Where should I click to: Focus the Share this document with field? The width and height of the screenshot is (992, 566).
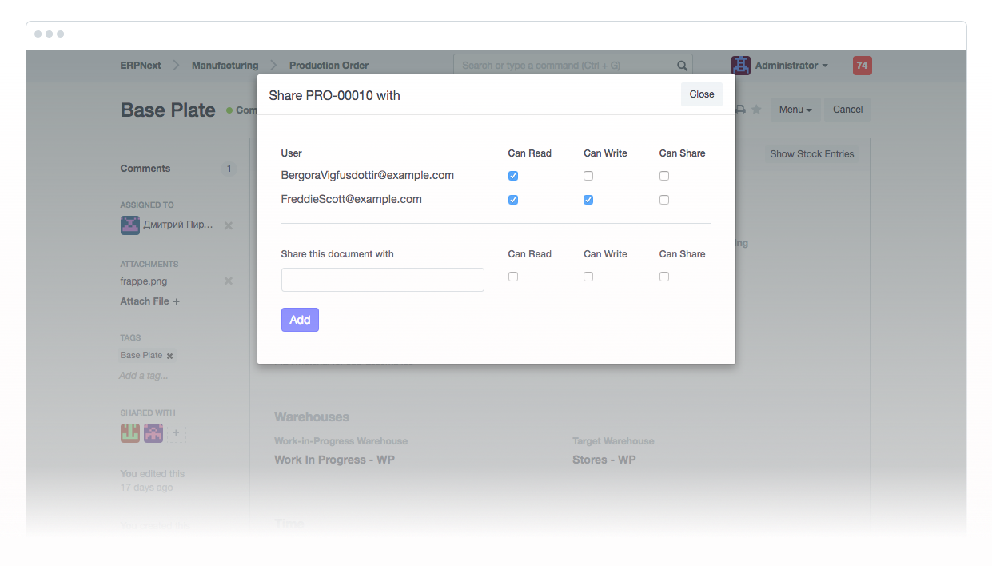click(383, 280)
